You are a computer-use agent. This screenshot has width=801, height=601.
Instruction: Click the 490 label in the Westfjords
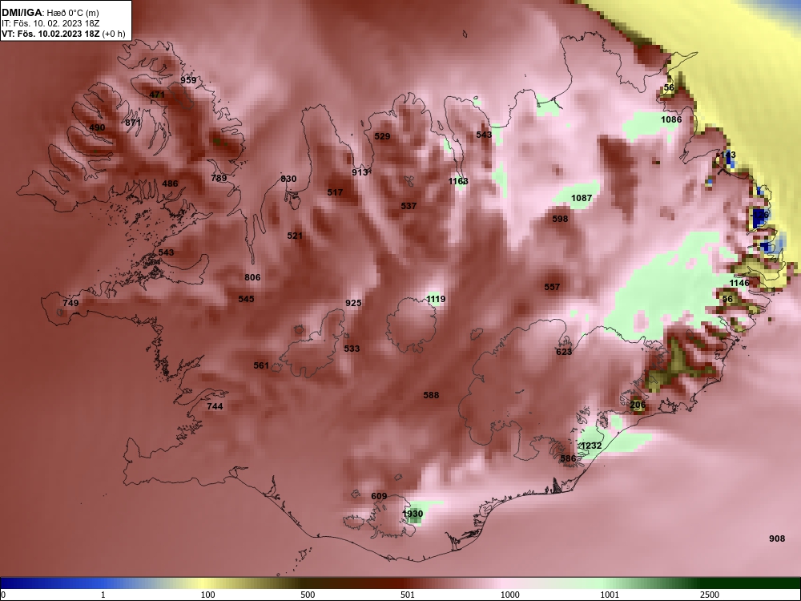coord(97,127)
